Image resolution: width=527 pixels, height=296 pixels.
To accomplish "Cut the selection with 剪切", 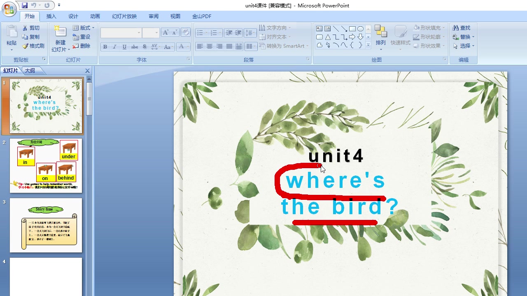I will 31,28.
